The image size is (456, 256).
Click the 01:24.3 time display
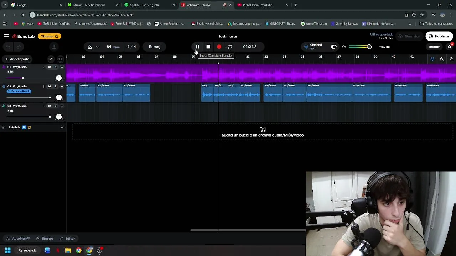tap(250, 47)
